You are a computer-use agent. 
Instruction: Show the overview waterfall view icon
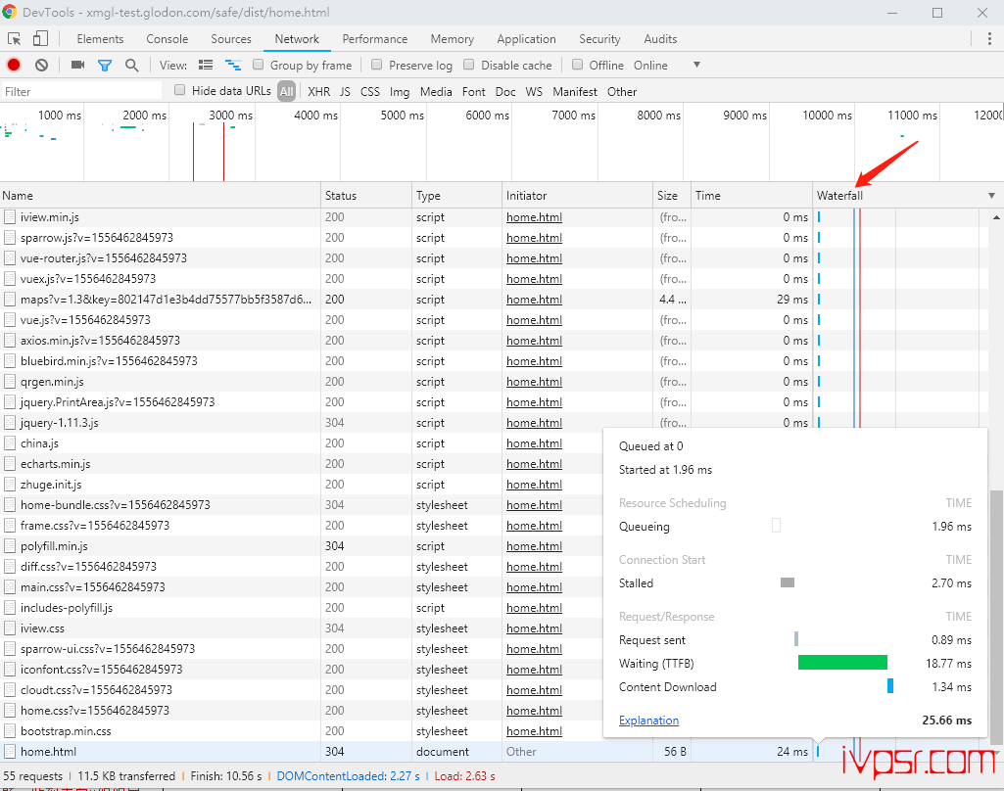[233, 66]
